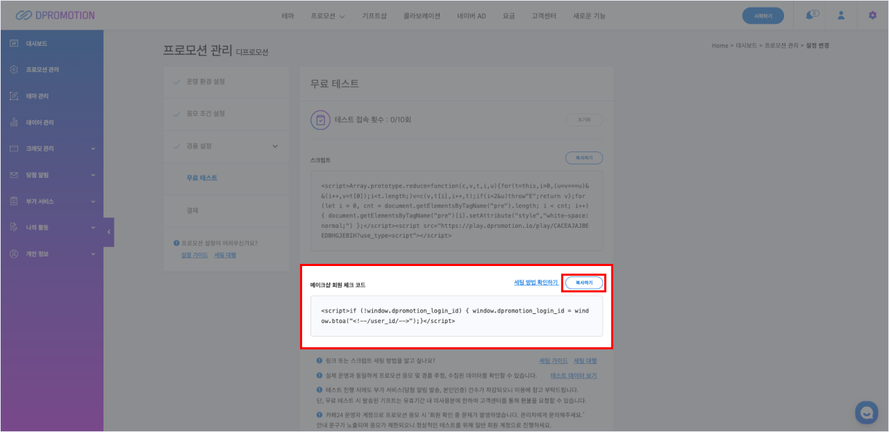This screenshot has width=889, height=432.
Task: Expand the 당첨 알림 sidebar menu
Action: point(93,175)
